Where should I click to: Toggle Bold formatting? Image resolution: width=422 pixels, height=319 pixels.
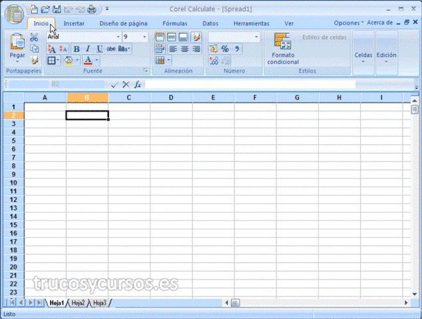[x=76, y=49]
